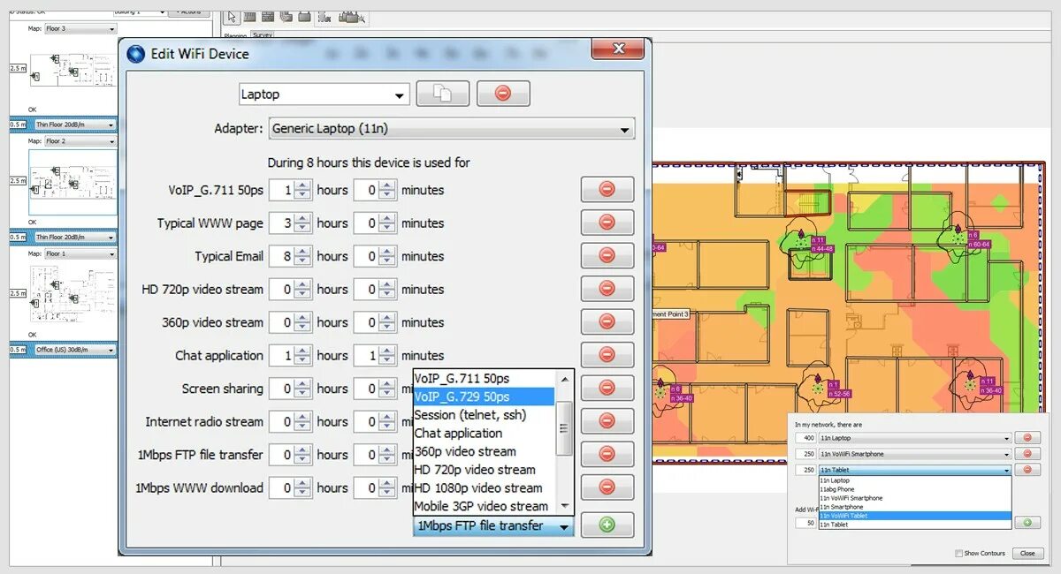Image resolution: width=1061 pixels, height=574 pixels.
Task: Remove the 11n VoWiFi Smartphone network entry
Action: click(1027, 454)
